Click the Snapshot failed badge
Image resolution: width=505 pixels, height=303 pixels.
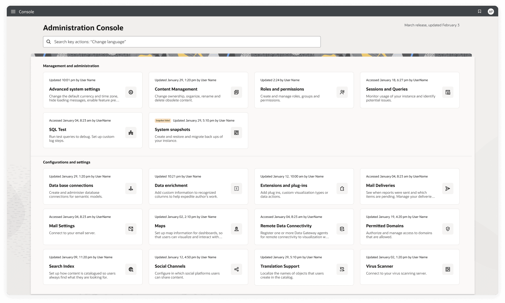(x=163, y=120)
